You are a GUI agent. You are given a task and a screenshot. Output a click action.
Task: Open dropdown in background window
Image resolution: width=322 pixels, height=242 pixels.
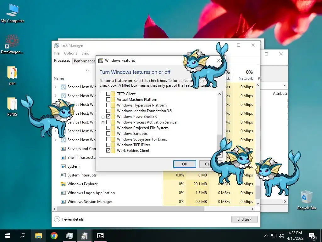(285, 85)
